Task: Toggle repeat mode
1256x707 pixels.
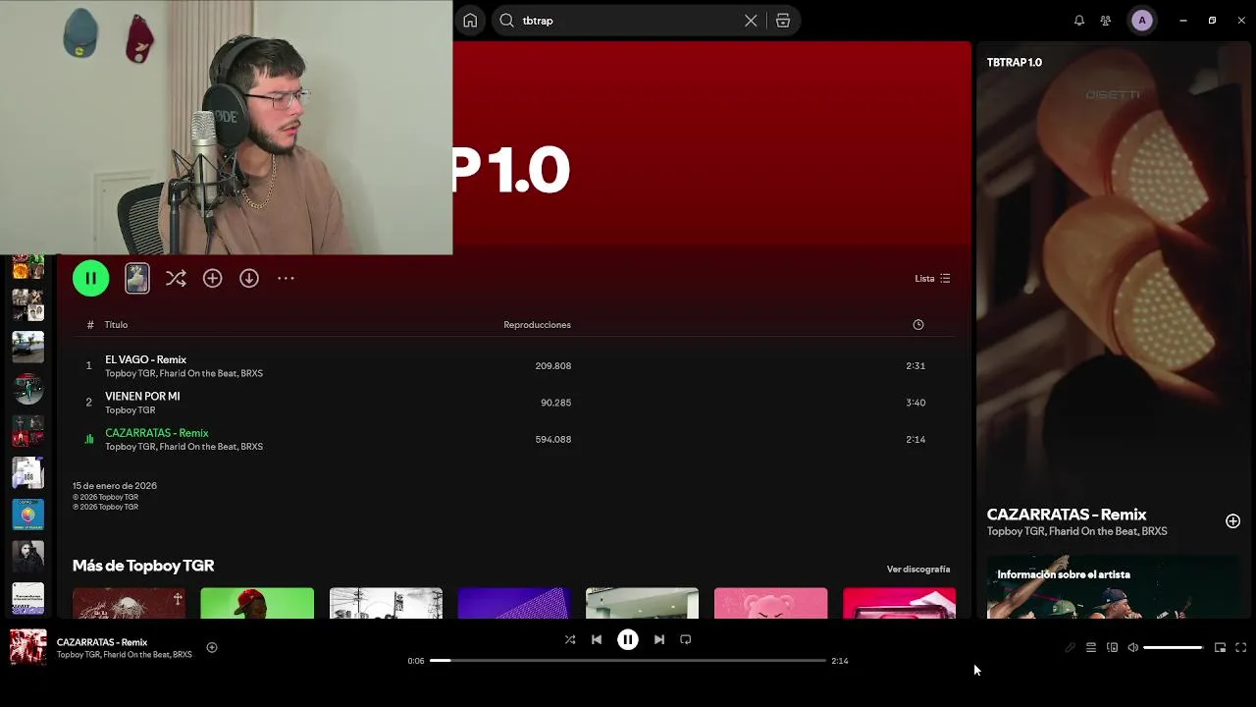Action: (x=686, y=639)
